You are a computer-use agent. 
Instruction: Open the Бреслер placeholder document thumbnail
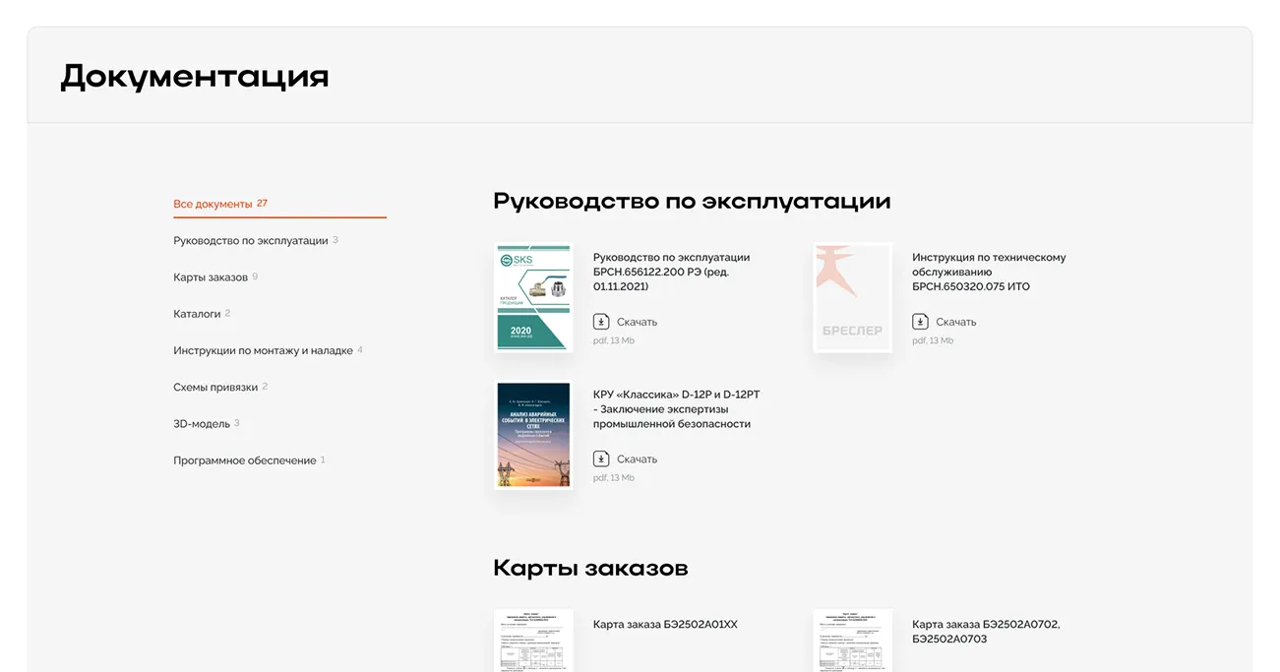point(852,297)
